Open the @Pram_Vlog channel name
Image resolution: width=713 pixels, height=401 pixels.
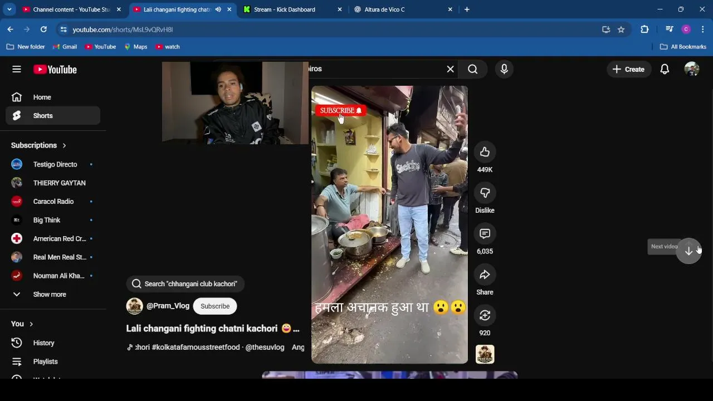tap(168, 306)
